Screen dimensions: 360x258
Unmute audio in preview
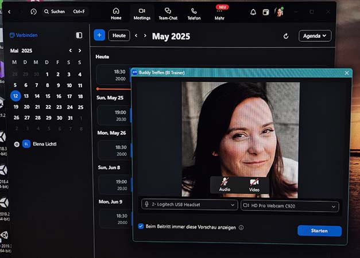[224, 184]
